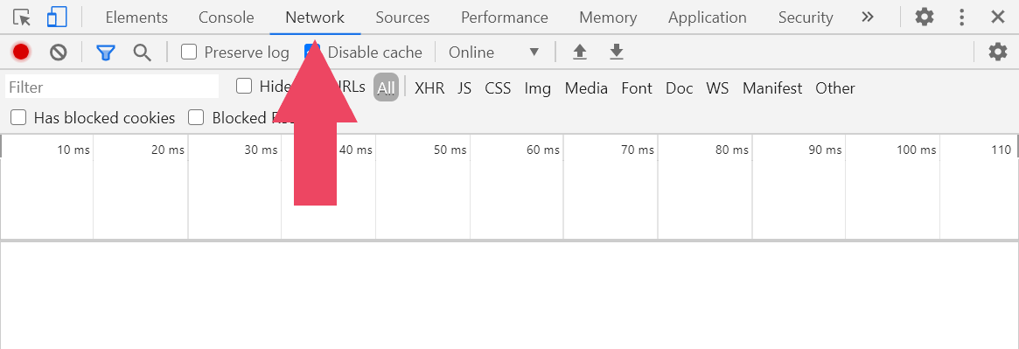Viewport: 1019px width, 349px height.
Task: Focus the Filter text field
Action: [x=112, y=87]
